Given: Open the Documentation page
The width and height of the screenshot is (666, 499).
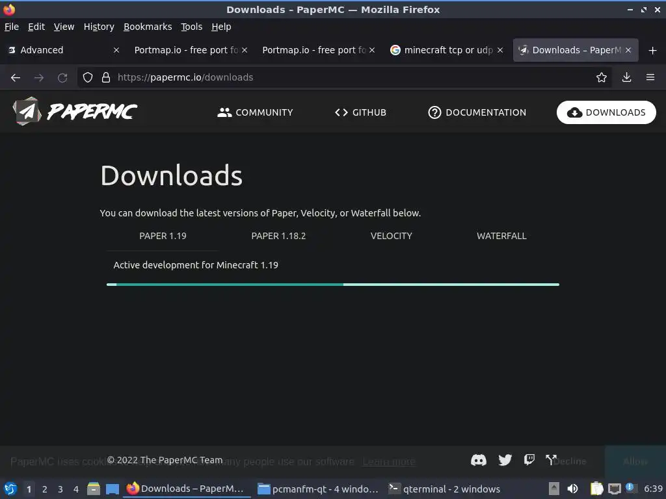Looking at the screenshot, I should pyautogui.click(x=477, y=112).
